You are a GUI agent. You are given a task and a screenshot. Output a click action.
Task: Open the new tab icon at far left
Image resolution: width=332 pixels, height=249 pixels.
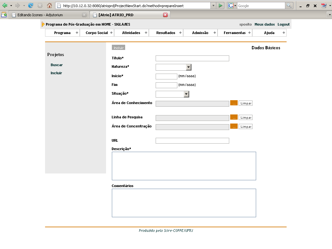(4, 15)
